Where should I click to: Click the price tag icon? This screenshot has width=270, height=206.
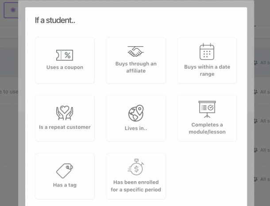pyautogui.click(x=65, y=170)
